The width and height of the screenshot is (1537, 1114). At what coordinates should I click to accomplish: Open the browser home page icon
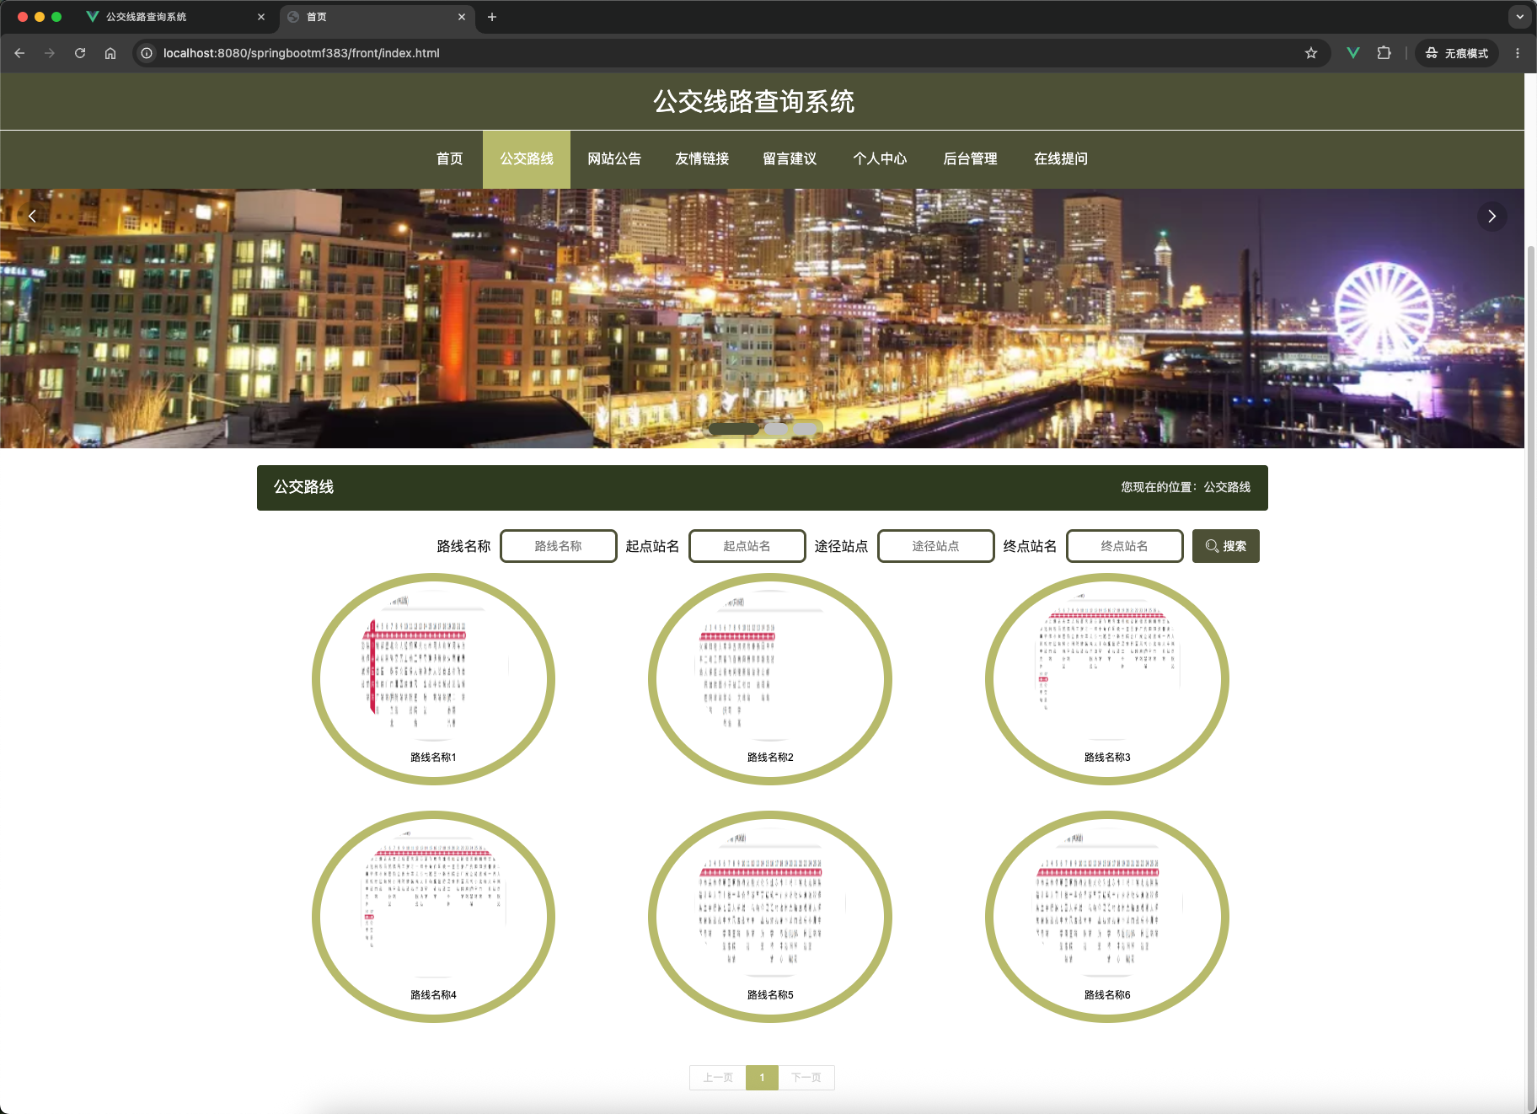110,53
